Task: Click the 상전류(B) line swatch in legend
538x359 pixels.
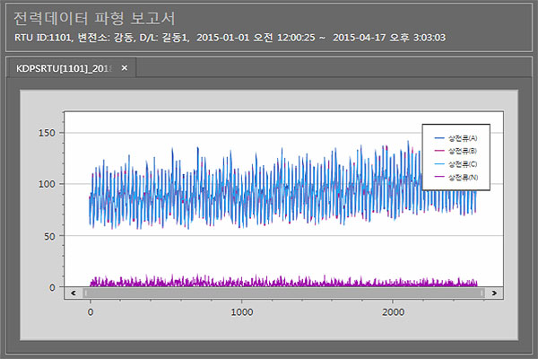Action: [438, 151]
